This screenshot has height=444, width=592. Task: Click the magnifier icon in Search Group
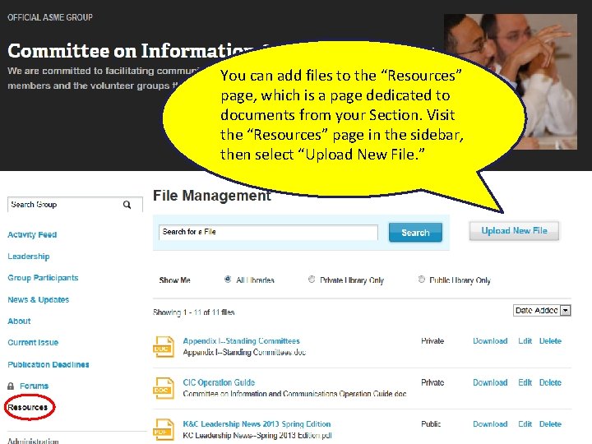coord(127,205)
